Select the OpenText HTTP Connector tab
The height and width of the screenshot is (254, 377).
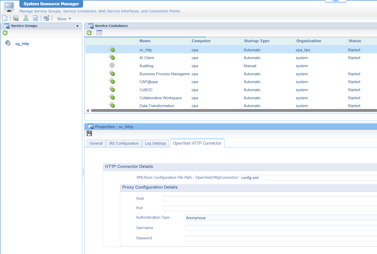click(x=197, y=143)
